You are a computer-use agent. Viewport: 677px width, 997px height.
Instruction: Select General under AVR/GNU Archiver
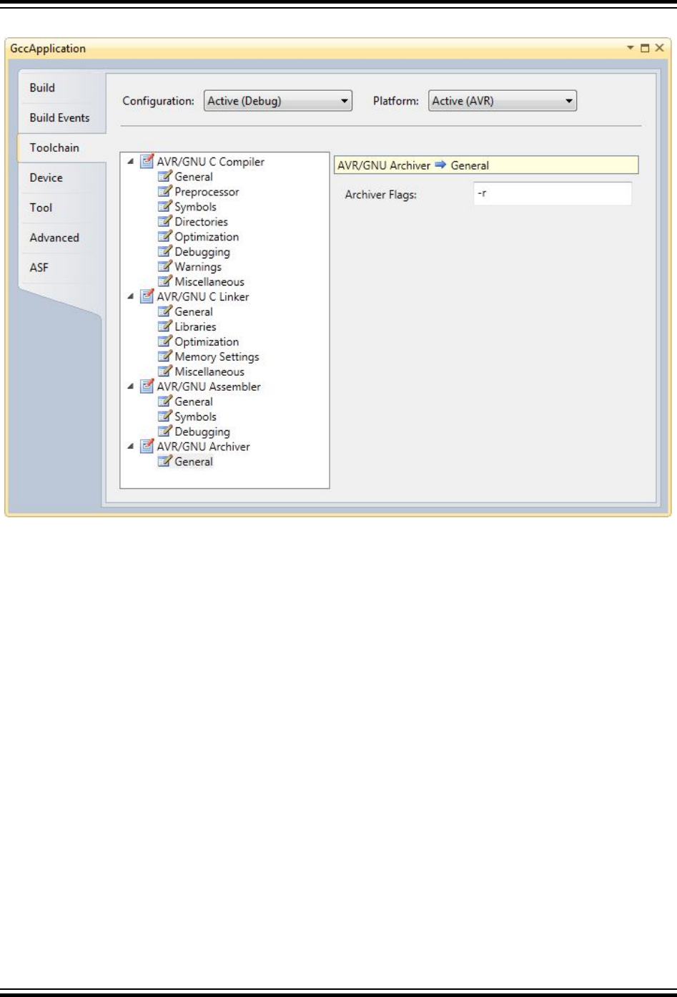(194, 462)
